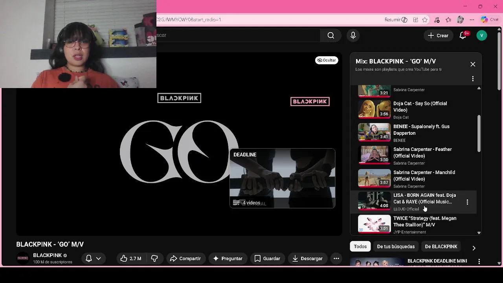Open the browser split screen icon
Screen dimensions: 503x283
click(415, 20)
